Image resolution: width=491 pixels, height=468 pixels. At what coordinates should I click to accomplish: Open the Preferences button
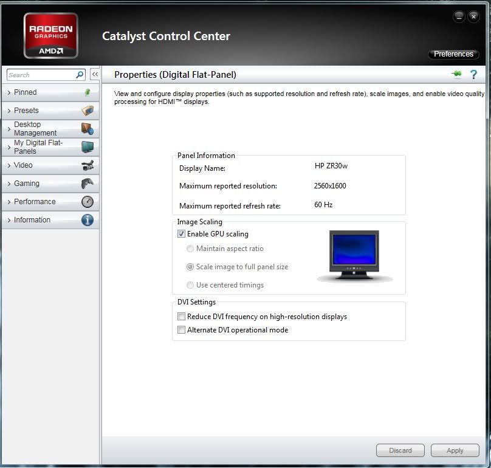(x=453, y=54)
